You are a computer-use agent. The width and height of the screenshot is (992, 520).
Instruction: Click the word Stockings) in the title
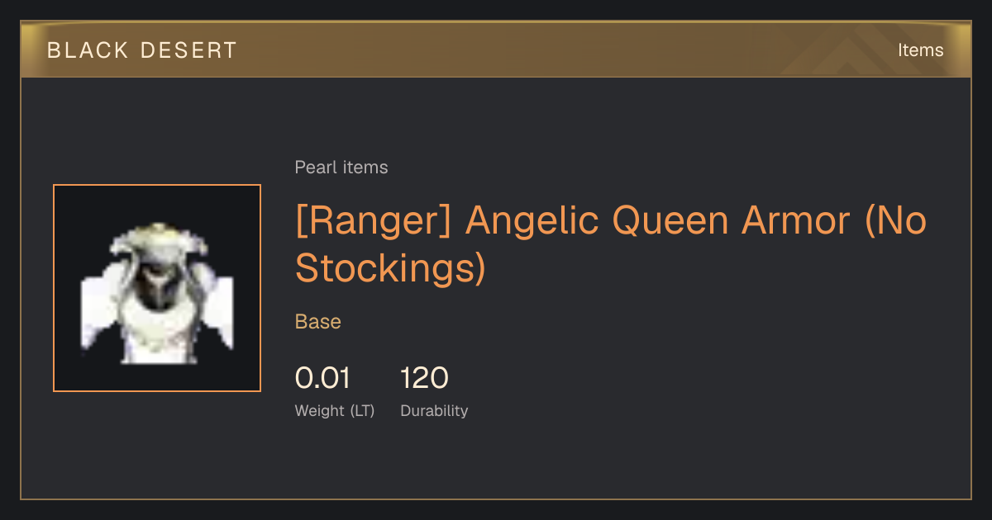coord(390,268)
